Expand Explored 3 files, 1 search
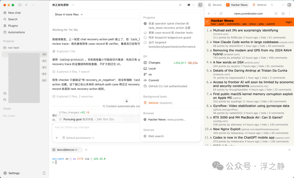Screen dimensions: 294x178 (x=71, y=72)
